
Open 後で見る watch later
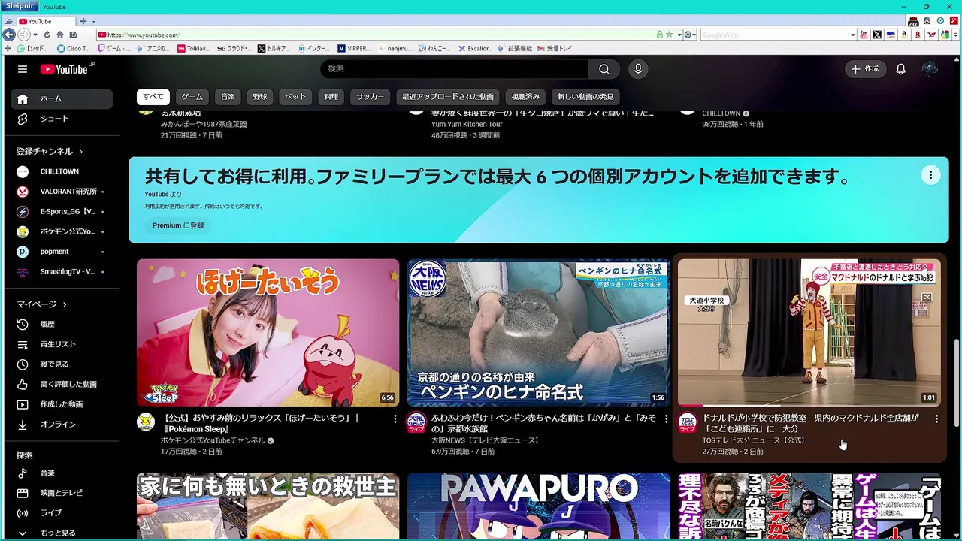[x=62, y=364]
